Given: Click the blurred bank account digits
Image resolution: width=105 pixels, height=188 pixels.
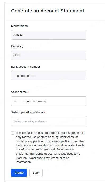Looking at the screenshot, I should tap(26, 76).
